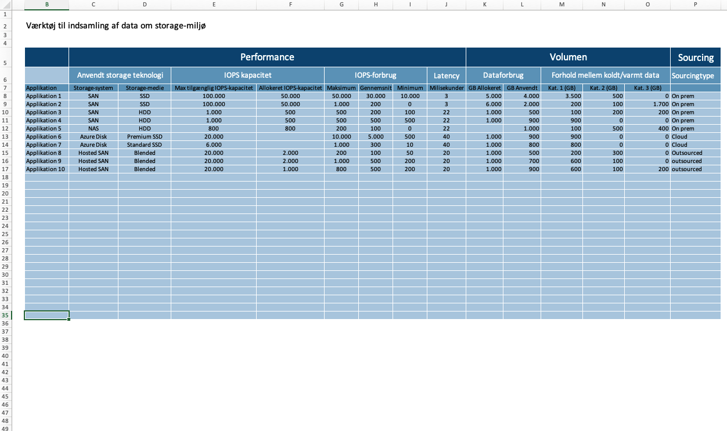The image size is (727, 431).
Task: Click the title 'Værktøj til indsamling af data'
Action: tap(116, 26)
